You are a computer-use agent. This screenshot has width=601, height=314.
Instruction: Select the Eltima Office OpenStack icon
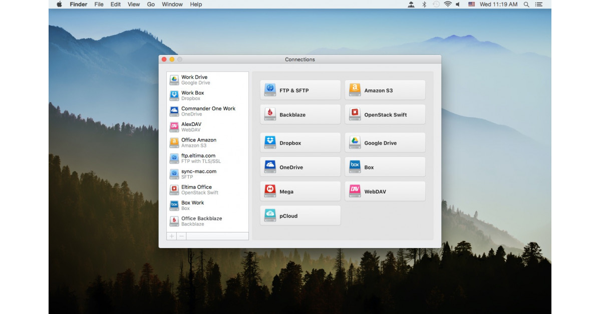click(x=174, y=189)
